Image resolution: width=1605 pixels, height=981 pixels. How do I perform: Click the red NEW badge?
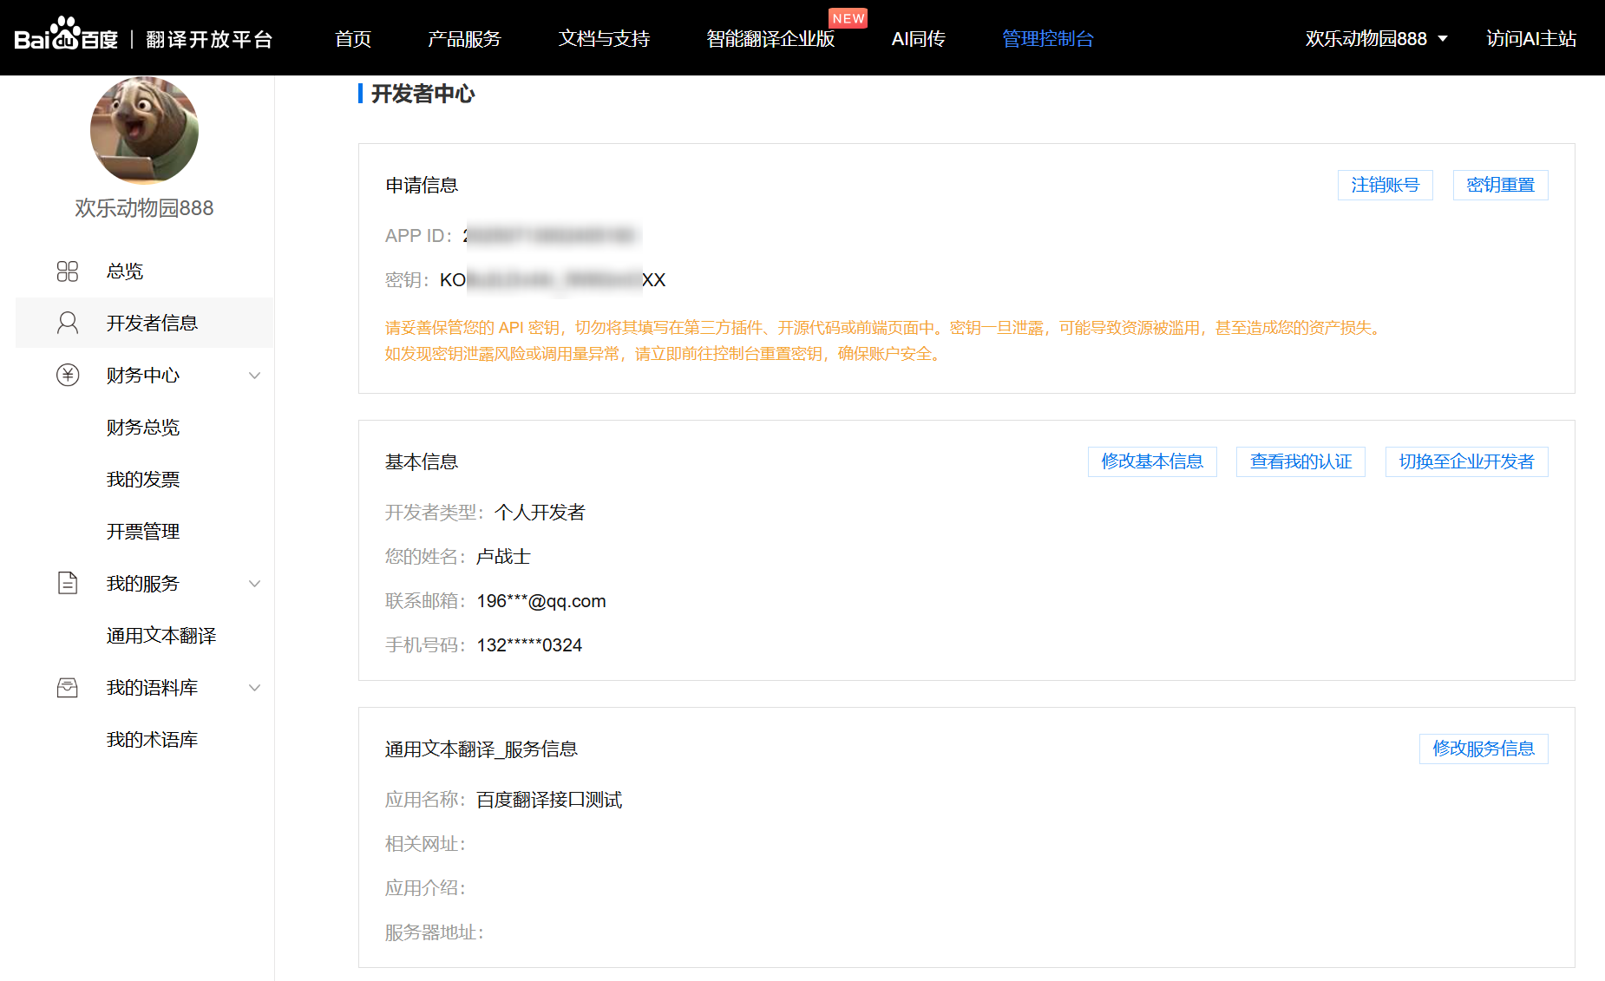(848, 18)
